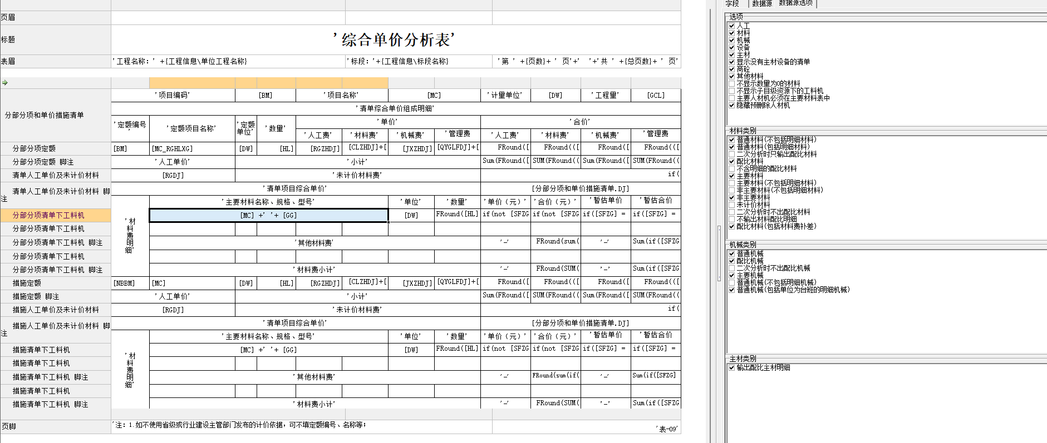1047x443 pixels.
Task: Uncheck 隐藏预删除人材机
Action: click(731, 105)
